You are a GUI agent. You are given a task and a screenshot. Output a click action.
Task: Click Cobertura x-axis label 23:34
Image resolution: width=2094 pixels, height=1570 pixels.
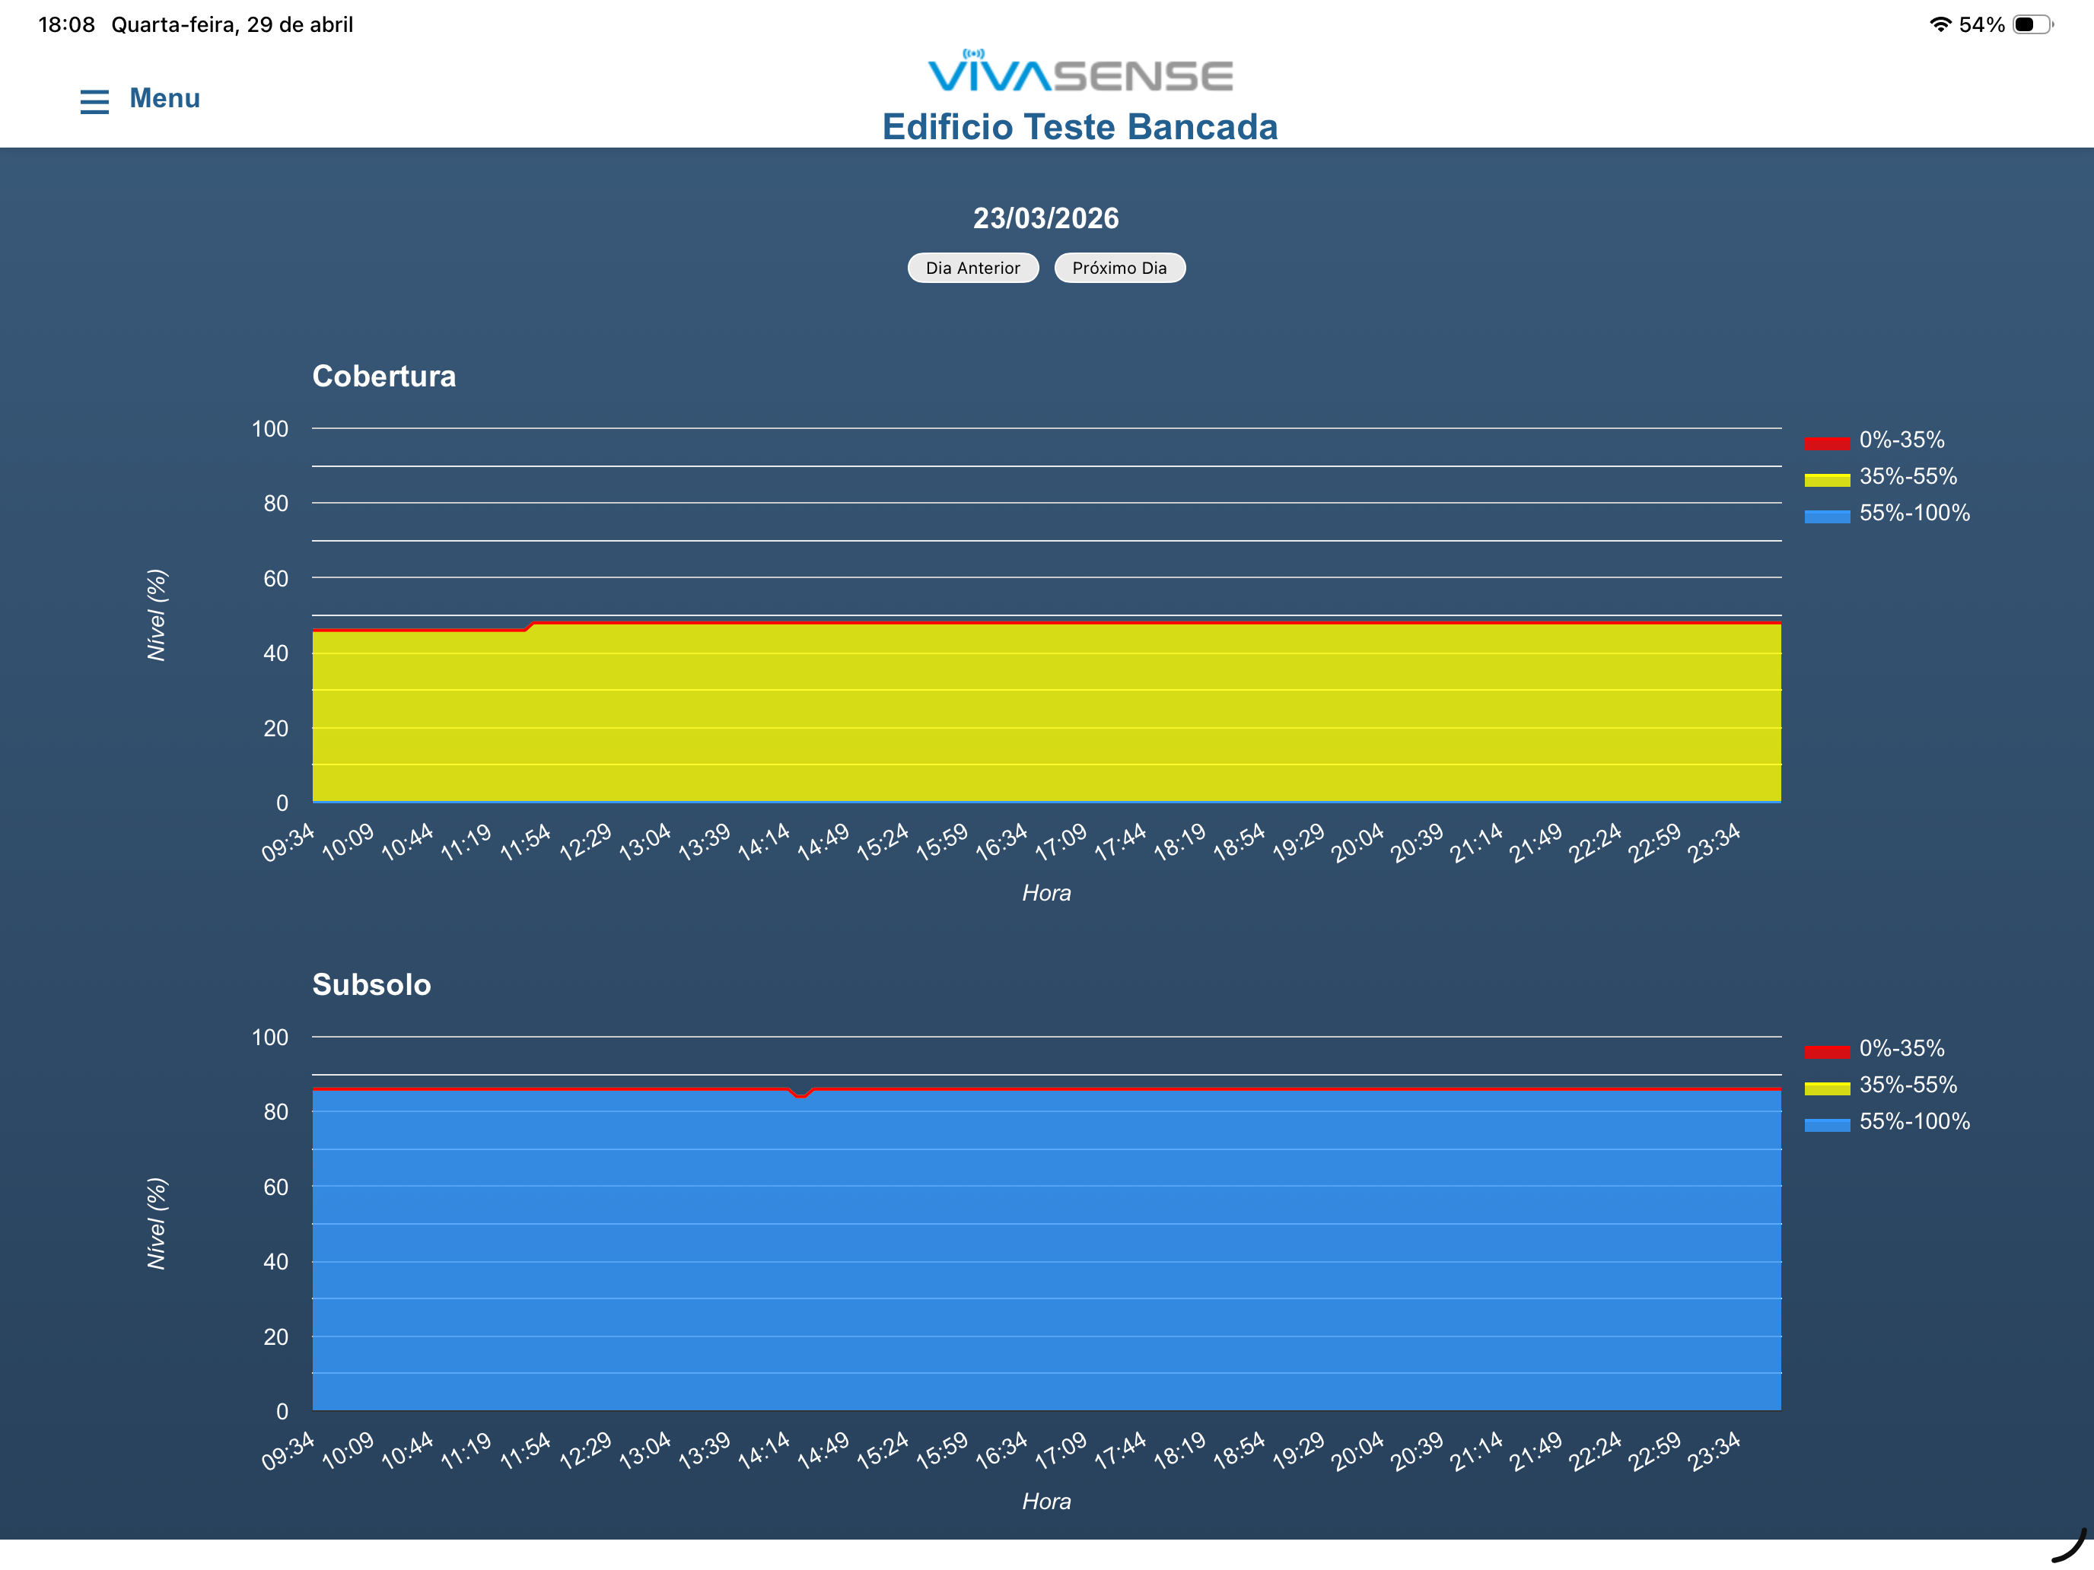tap(1715, 841)
